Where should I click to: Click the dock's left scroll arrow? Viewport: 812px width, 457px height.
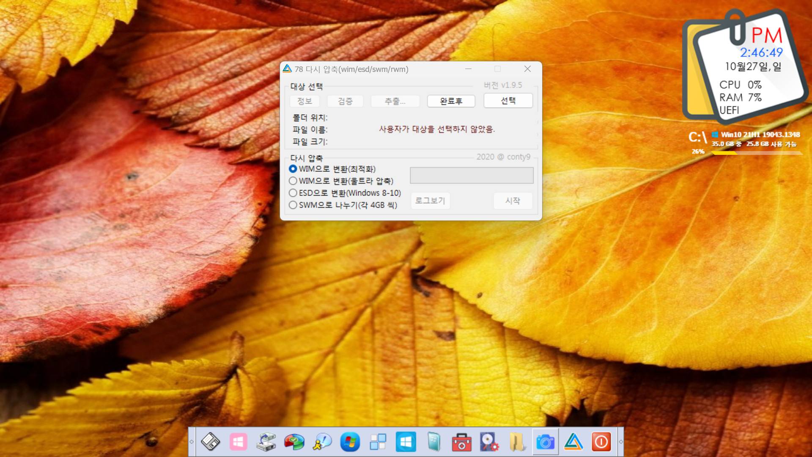click(x=192, y=442)
